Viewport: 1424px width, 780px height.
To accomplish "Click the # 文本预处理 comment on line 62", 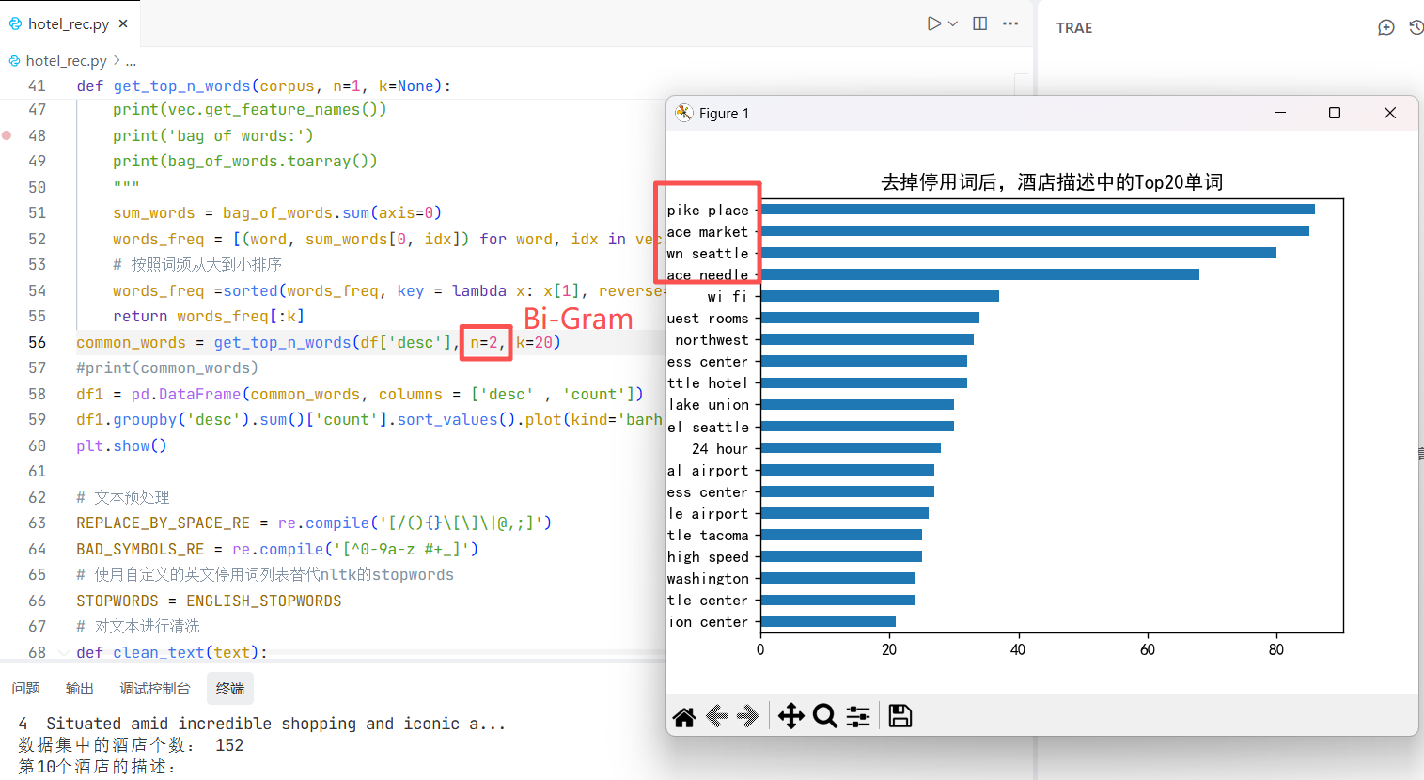I will 123,497.
